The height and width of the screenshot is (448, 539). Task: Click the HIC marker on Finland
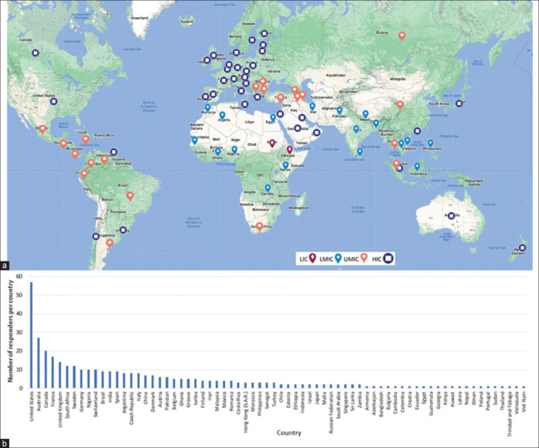pyautogui.click(x=264, y=33)
